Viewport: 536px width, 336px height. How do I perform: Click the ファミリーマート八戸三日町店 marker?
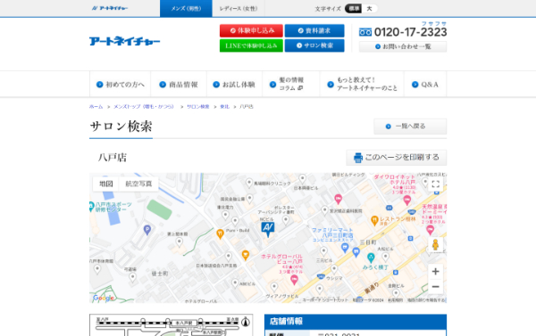tap(345, 248)
